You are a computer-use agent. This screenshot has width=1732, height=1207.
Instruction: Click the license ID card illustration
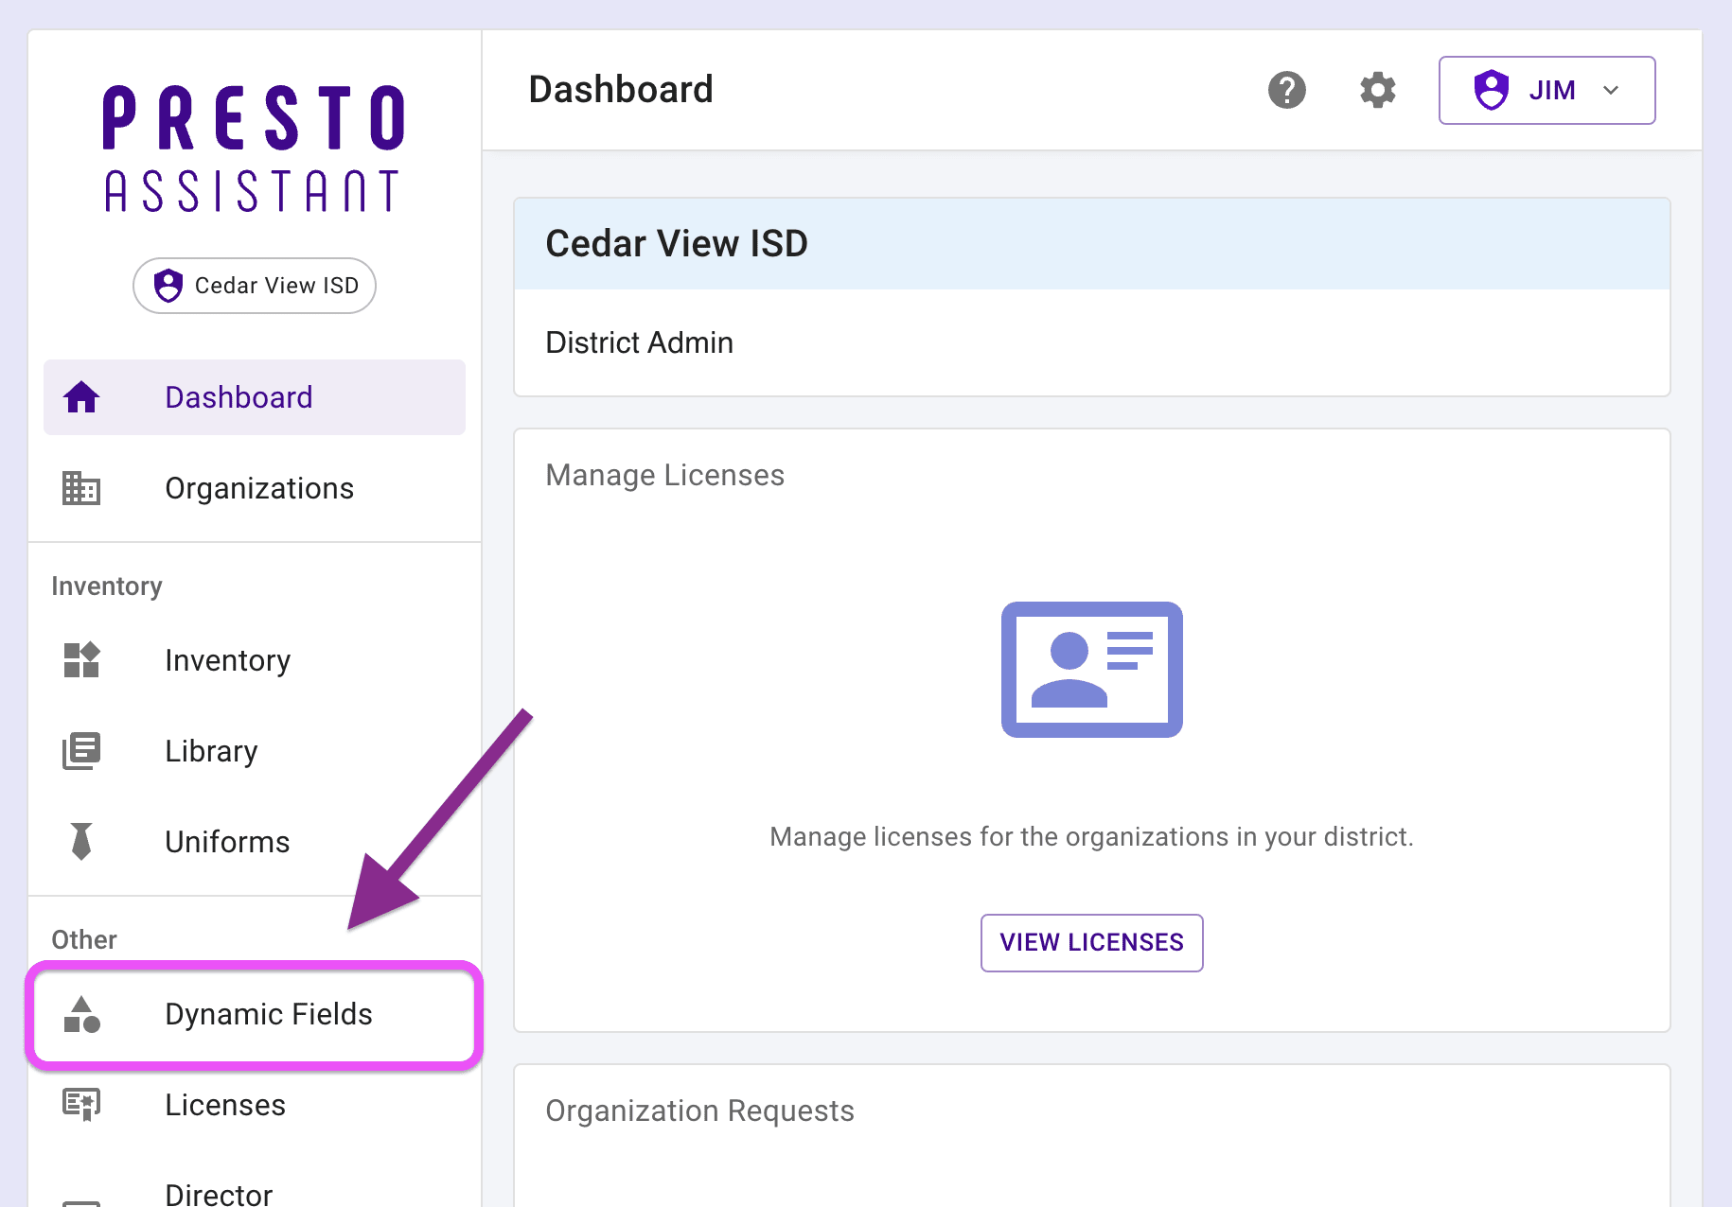(1091, 670)
